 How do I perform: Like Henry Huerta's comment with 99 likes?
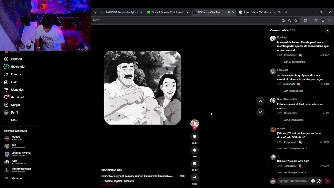pyautogui.click(x=324, y=113)
